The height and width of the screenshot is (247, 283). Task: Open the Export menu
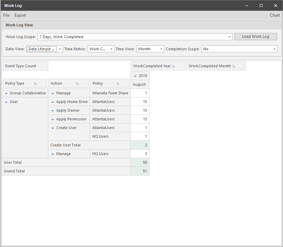click(x=20, y=15)
